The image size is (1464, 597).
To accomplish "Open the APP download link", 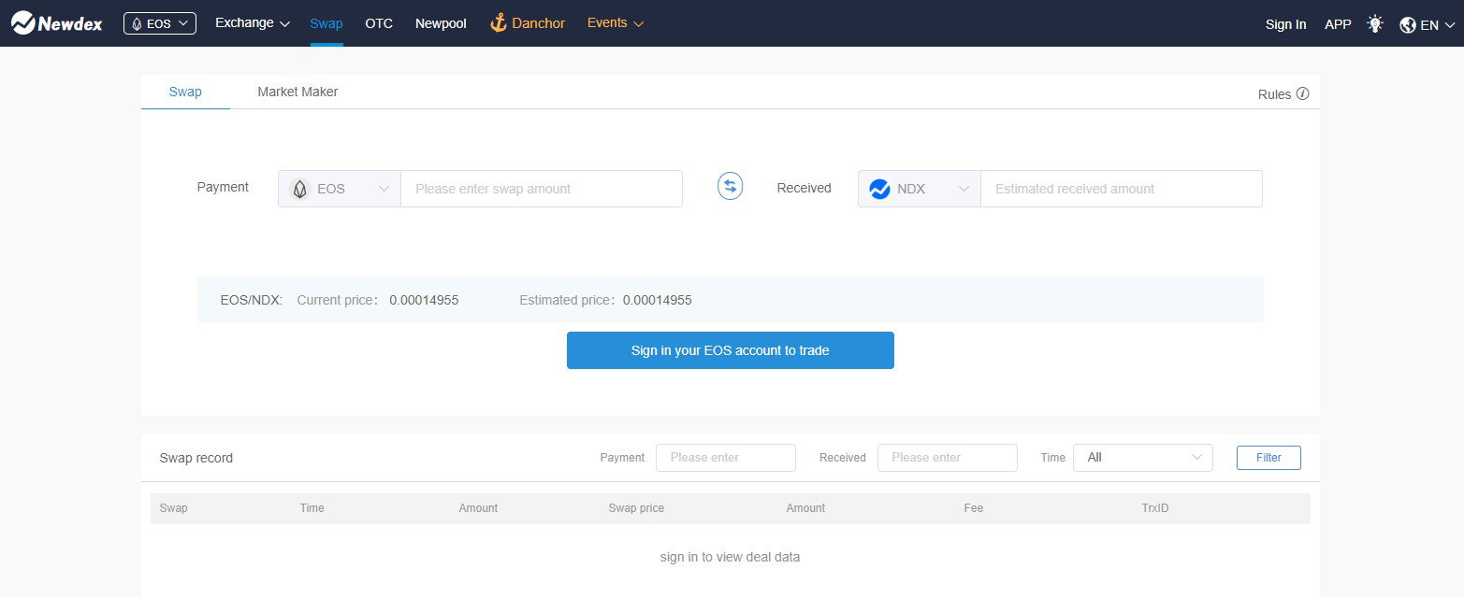I will click(x=1338, y=24).
